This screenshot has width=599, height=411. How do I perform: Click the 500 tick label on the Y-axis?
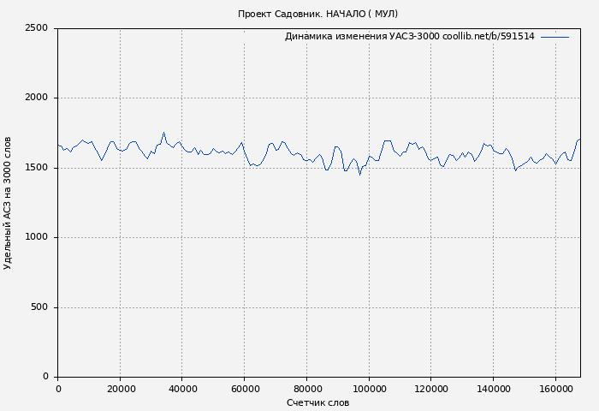point(39,307)
